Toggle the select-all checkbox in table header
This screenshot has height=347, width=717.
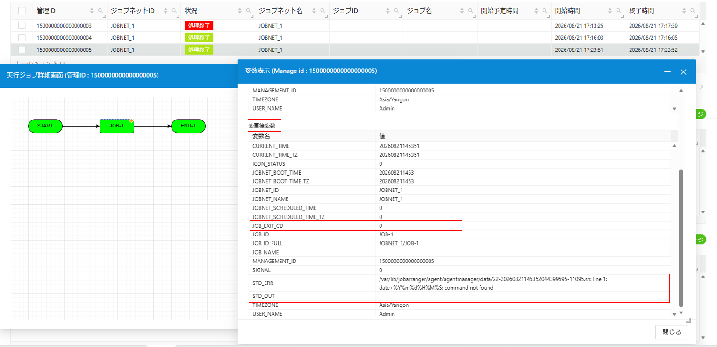[22, 11]
